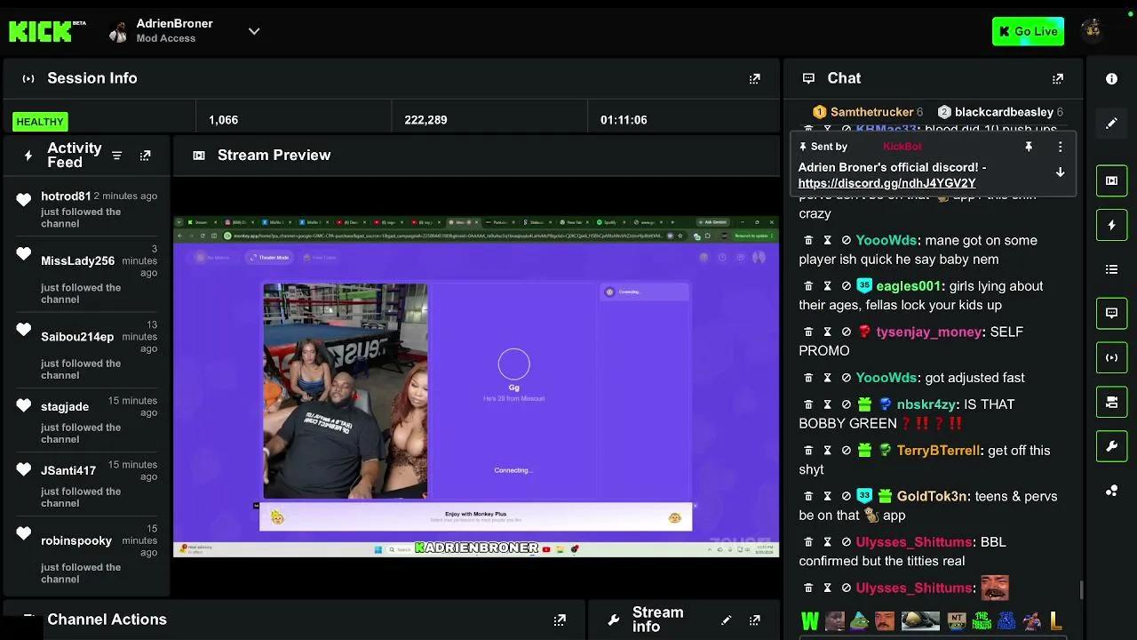Click the 222,289 followers count
Viewport: 1137px width, 640px height.
click(x=425, y=120)
